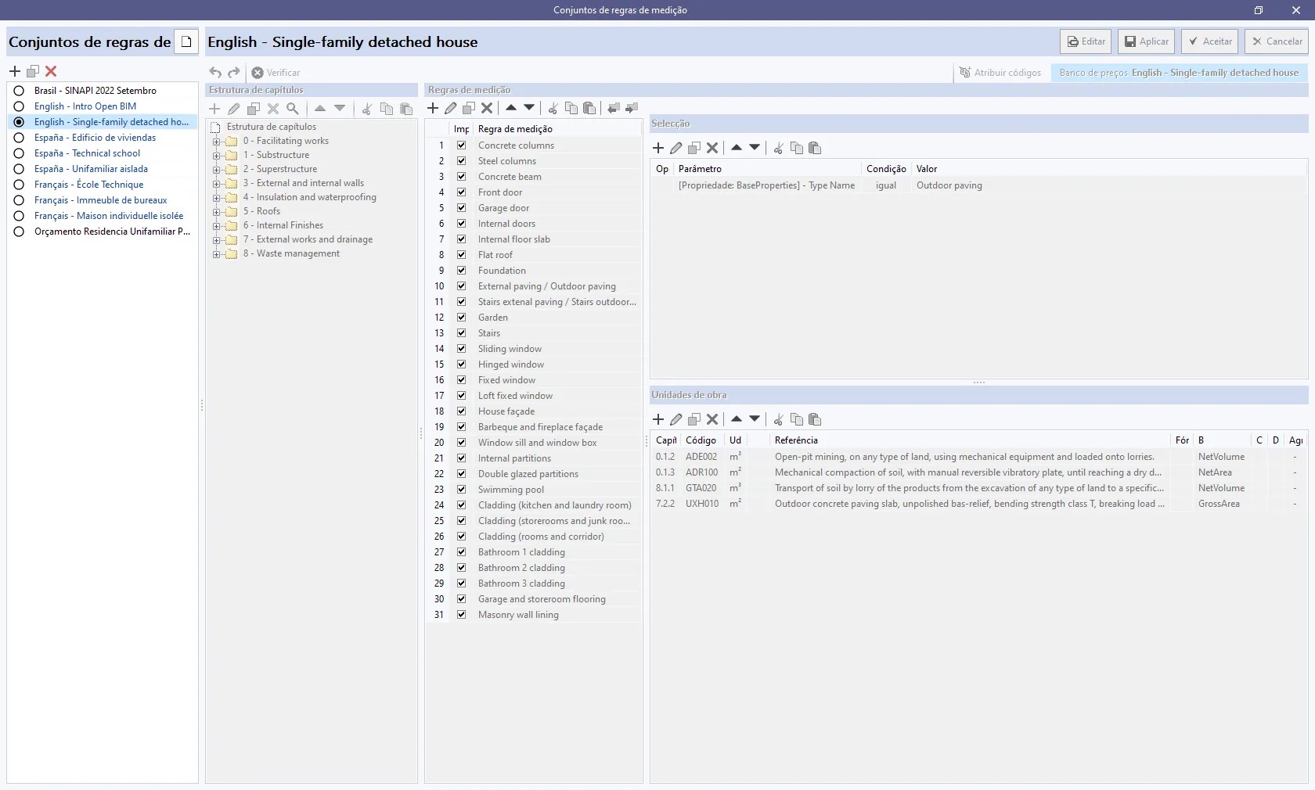Expand the 8 - Waste management chapter
Viewport: 1315px width, 790px height.
pos(216,254)
